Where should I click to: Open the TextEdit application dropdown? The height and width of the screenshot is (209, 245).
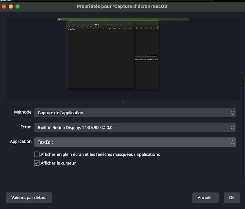(131, 142)
